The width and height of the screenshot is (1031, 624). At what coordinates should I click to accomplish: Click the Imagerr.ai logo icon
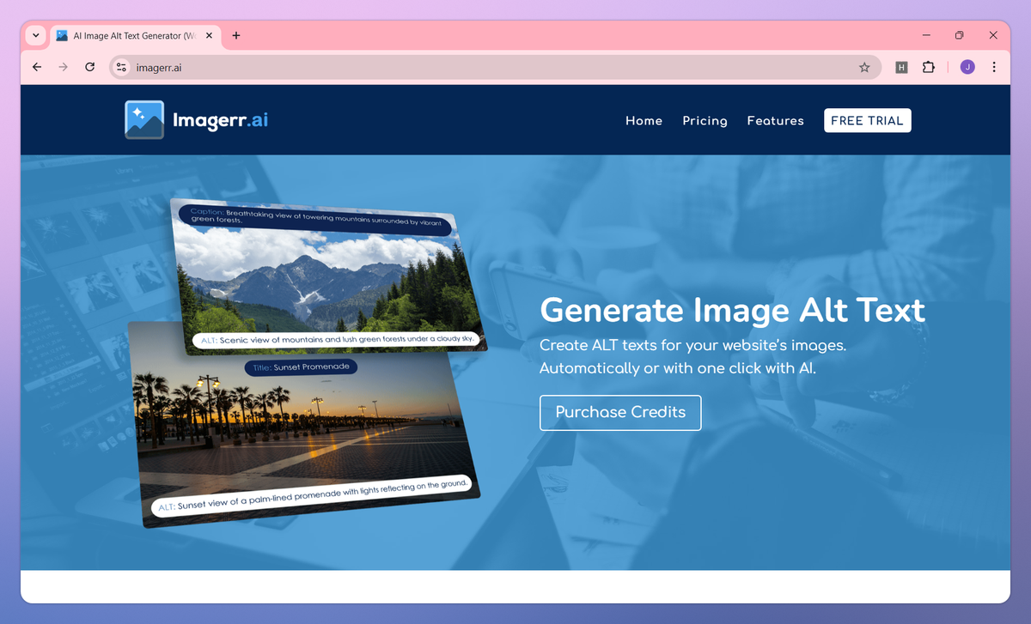144,120
